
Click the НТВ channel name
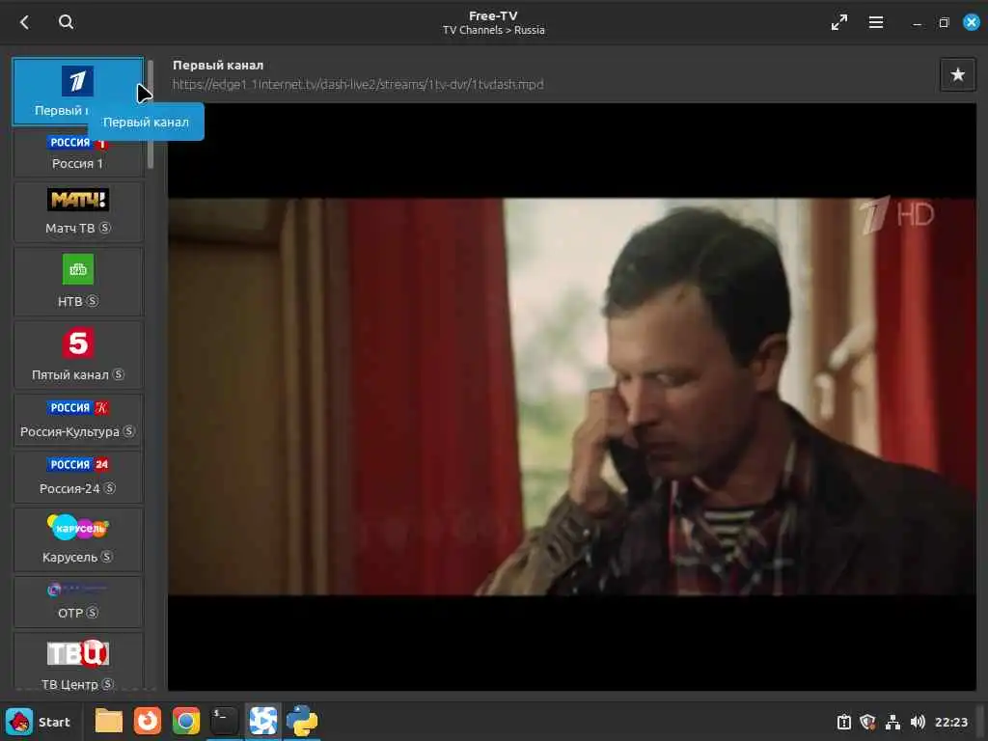pos(69,301)
